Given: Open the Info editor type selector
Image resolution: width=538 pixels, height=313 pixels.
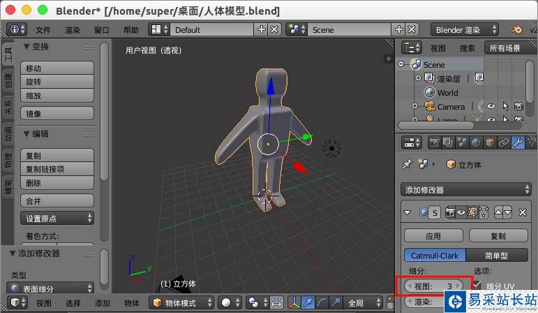Looking at the screenshot, I should click(x=17, y=29).
